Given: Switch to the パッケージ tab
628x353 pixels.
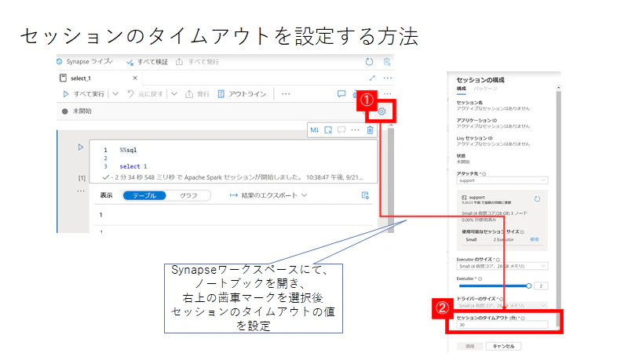Looking at the screenshot, I should (x=485, y=89).
